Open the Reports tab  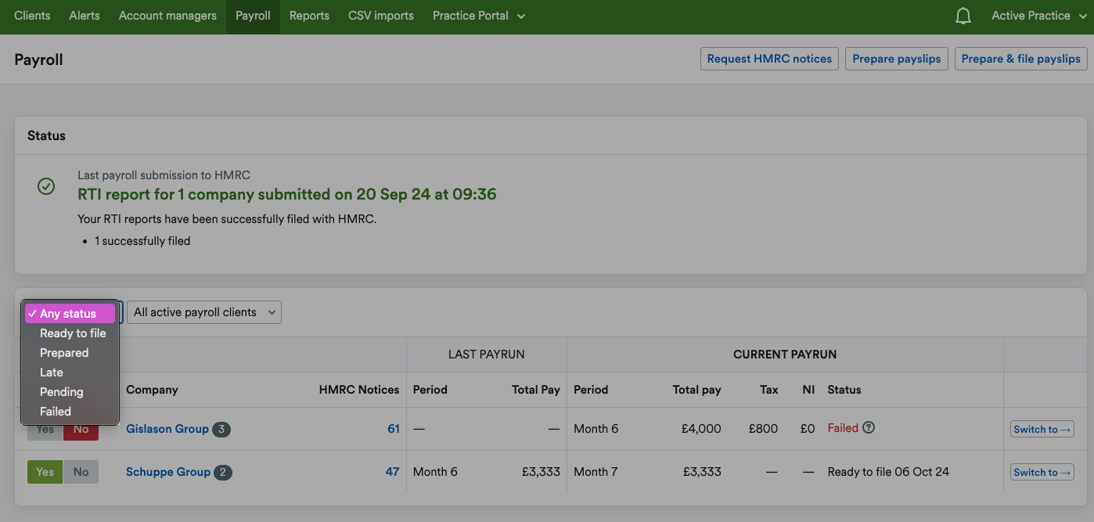tap(309, 16)
